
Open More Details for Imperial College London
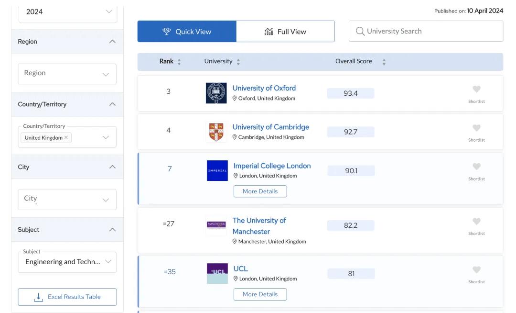pos(260,191)
